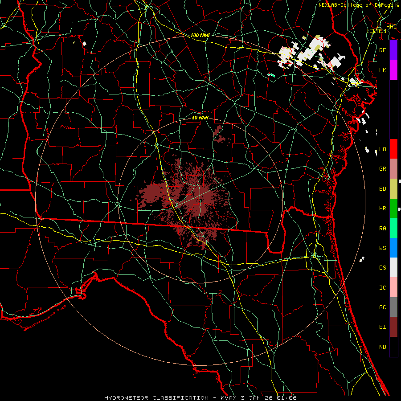This screenshot has height=401, width=401.
Task: Click the BI legend label
Action: click(x=382, y=327)
